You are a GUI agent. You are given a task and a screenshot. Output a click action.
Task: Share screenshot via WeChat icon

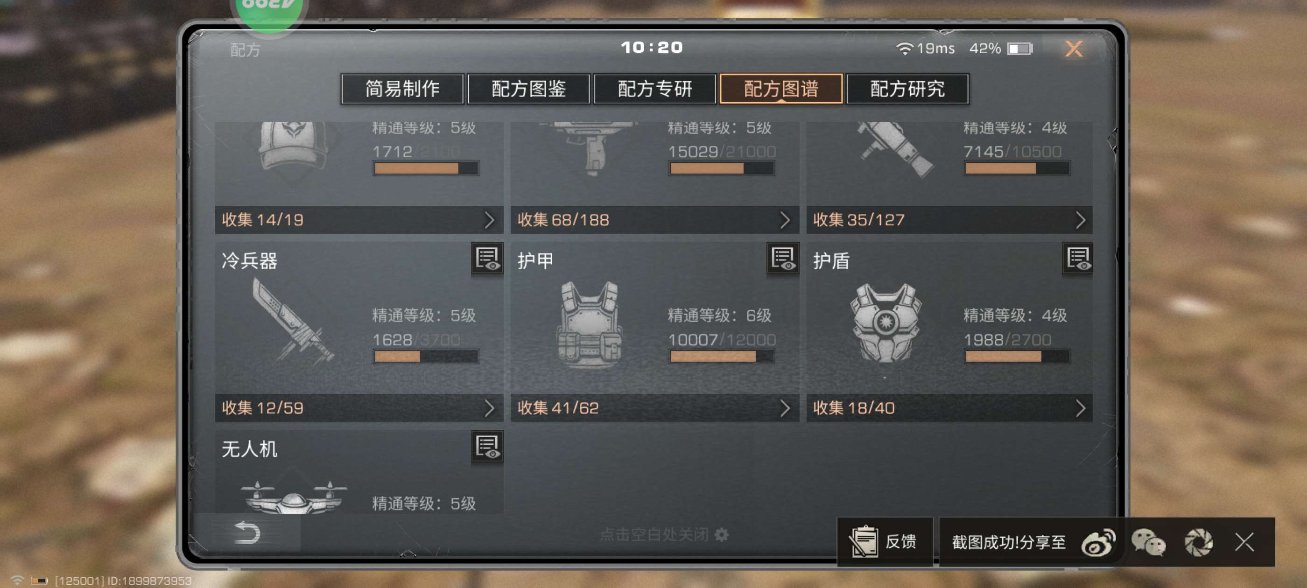click(1148, 542)
